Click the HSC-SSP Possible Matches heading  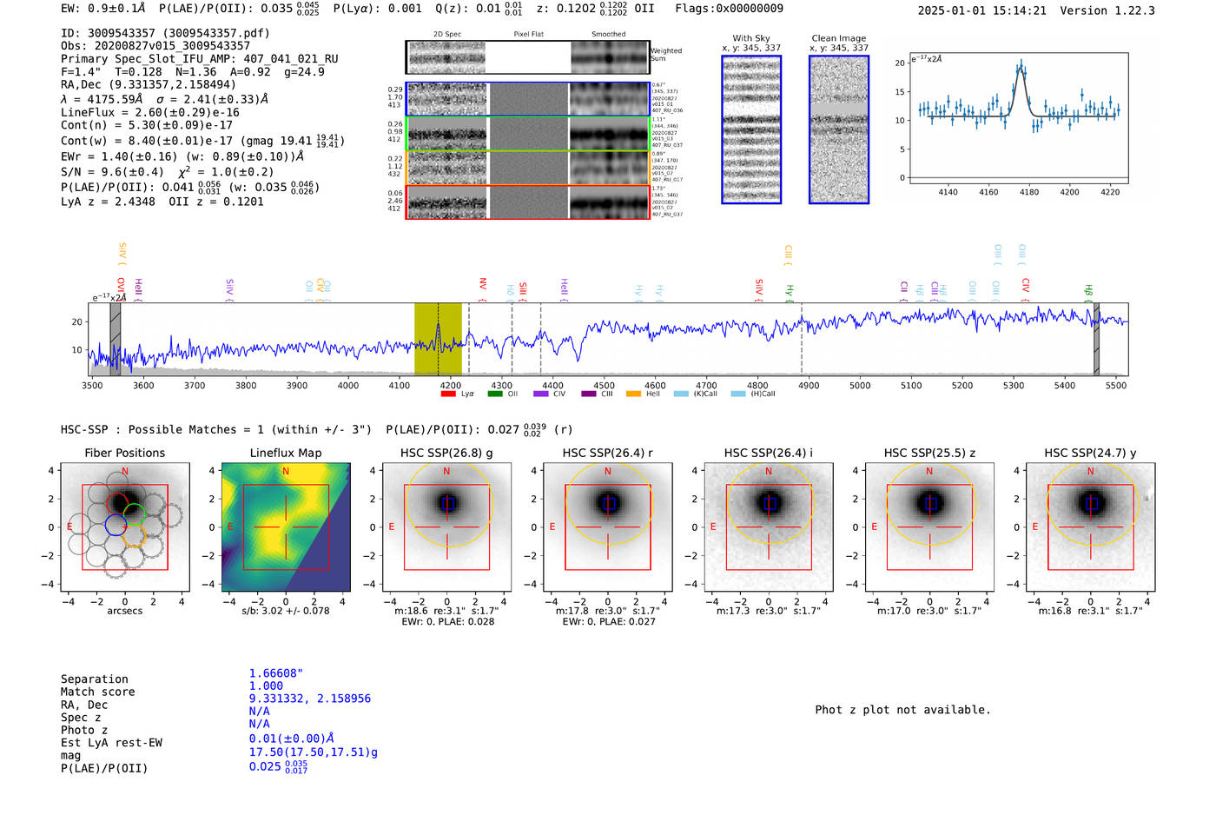click(216, 430)
